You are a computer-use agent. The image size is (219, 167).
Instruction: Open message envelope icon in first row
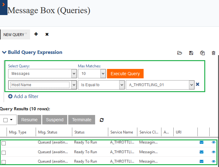(x=201, y=142)
